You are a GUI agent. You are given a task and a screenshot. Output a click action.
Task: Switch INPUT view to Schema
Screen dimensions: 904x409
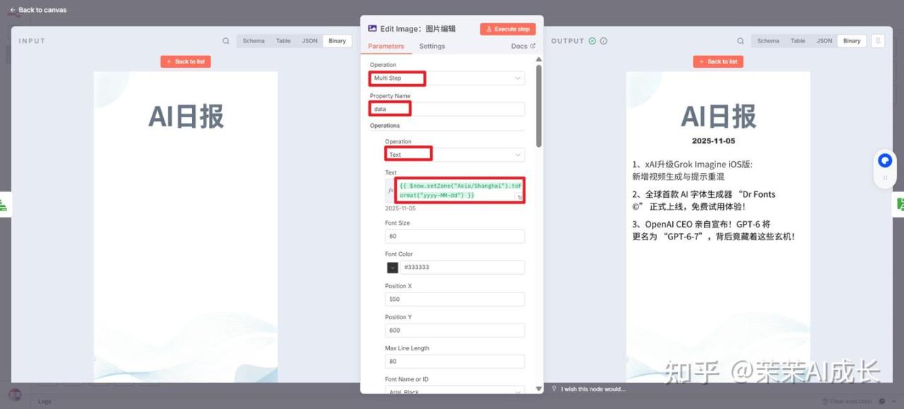click(x=254, y=41)
